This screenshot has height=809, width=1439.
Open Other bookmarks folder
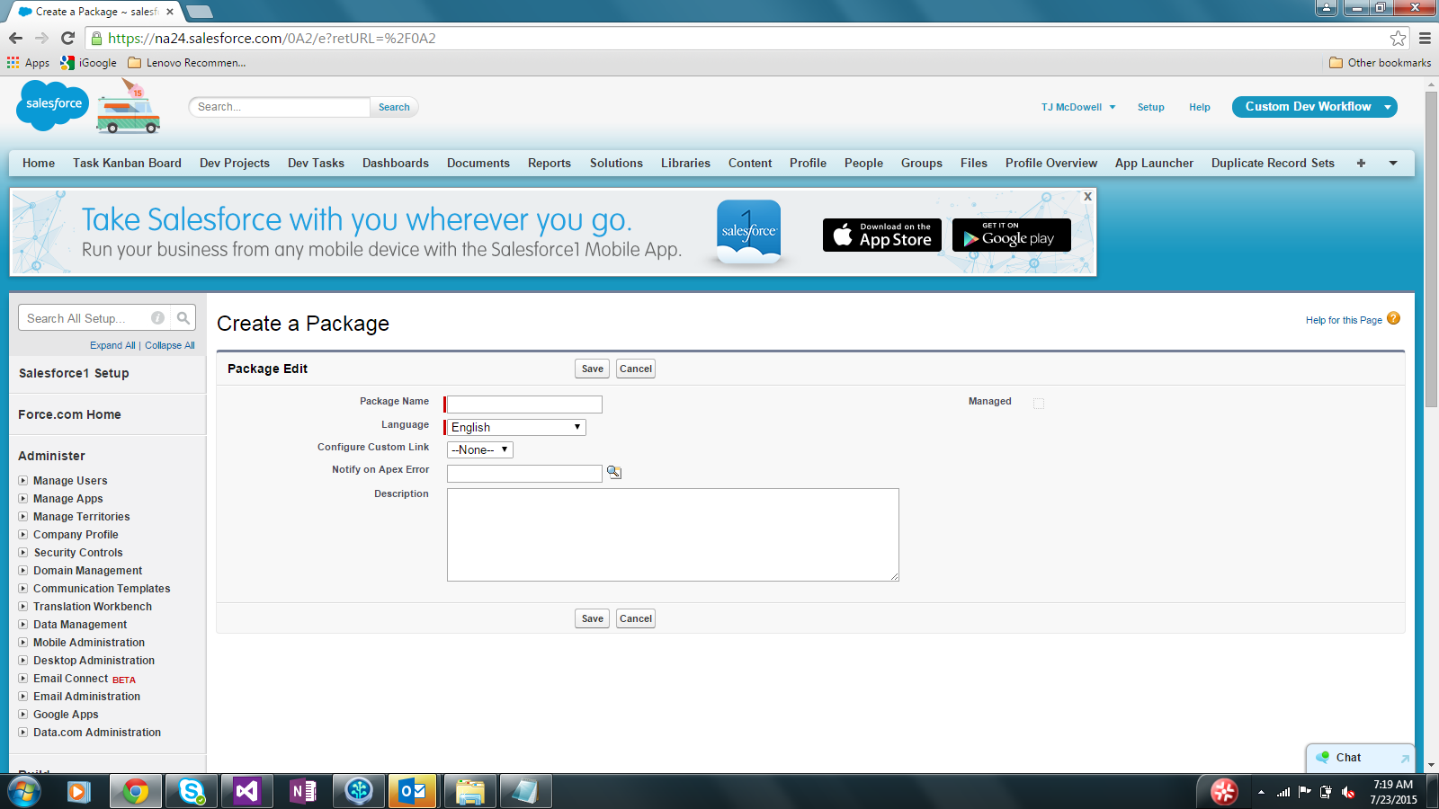[x=1380, y=63]
